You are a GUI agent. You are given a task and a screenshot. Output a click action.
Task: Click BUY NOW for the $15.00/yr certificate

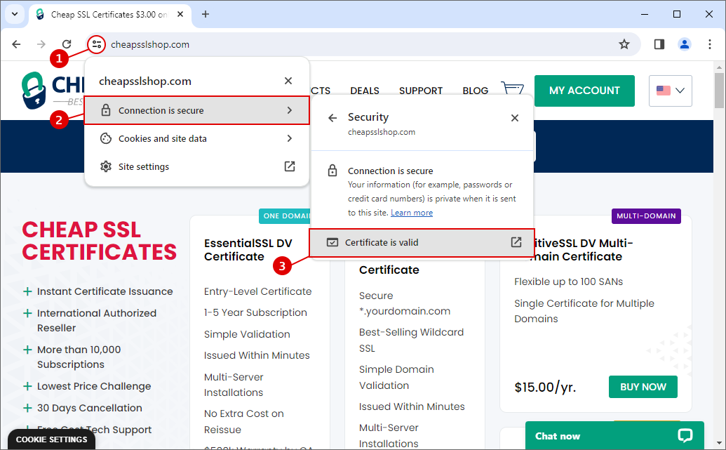tap(643, 387)
